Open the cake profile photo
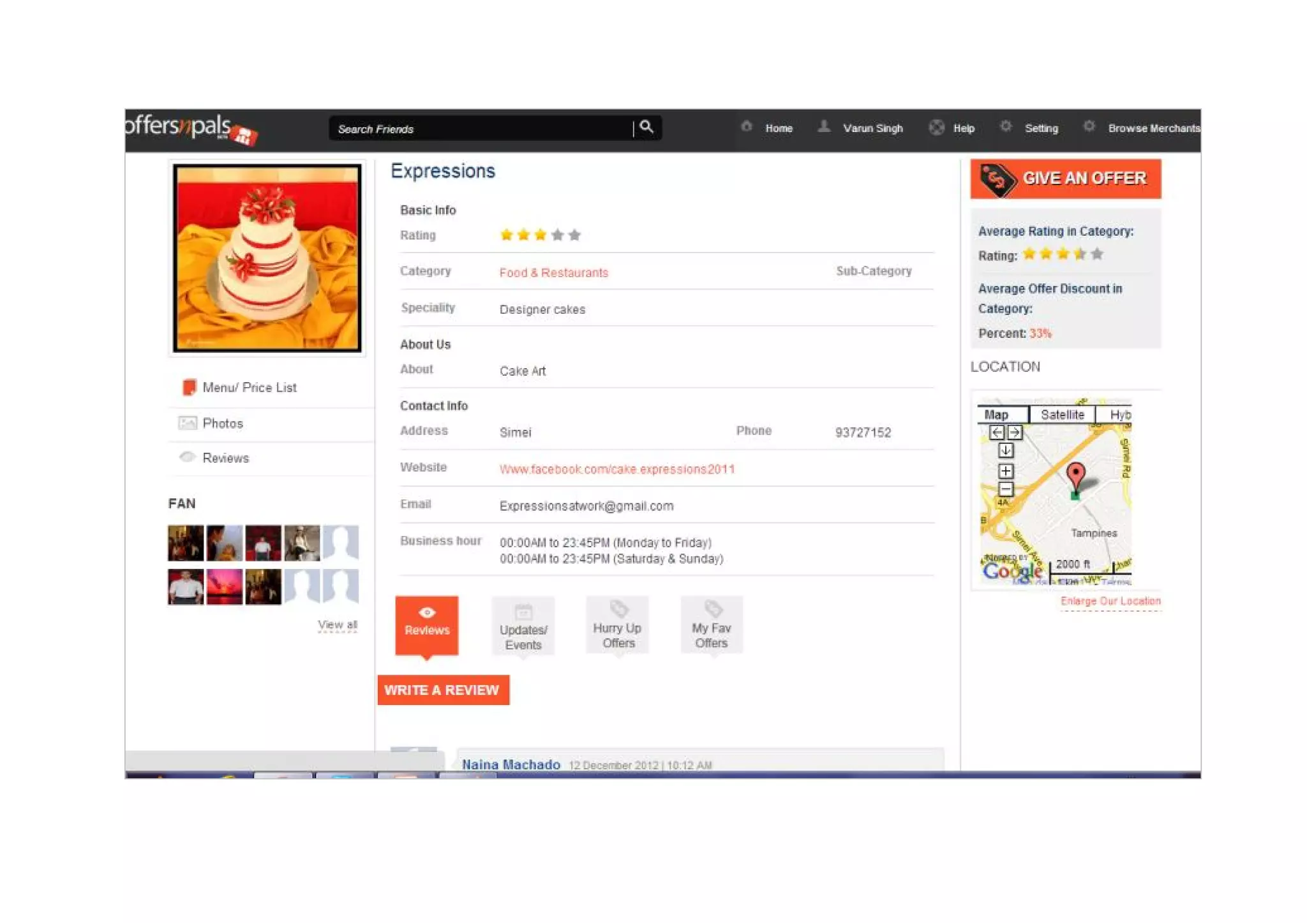 click(x=267, y=258)
